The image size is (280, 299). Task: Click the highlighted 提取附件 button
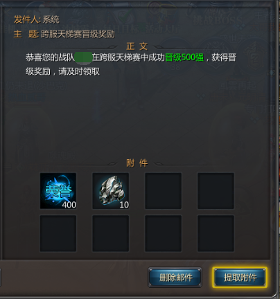(x=240, y=278)
